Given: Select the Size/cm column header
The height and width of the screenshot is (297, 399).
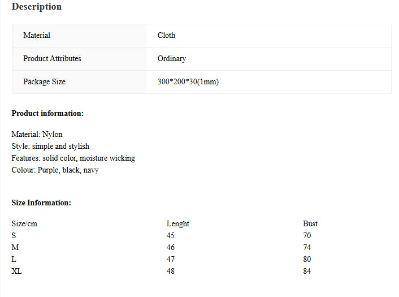Looking at the screenshot, I should [24, 223].
